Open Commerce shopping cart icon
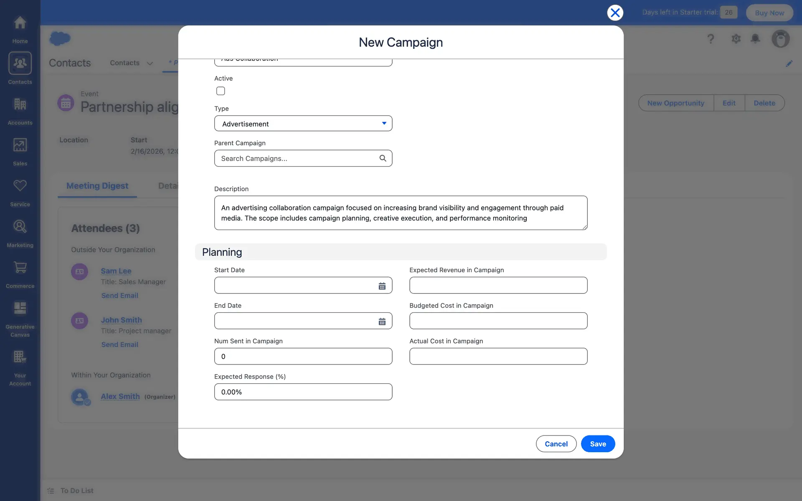 (x=20, y=273)
